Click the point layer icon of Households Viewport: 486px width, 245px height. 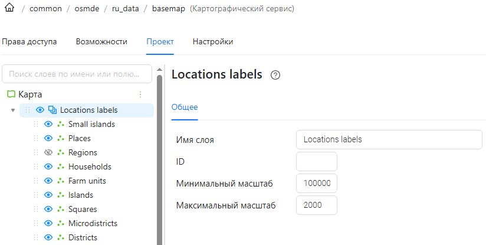pos(61,167)
